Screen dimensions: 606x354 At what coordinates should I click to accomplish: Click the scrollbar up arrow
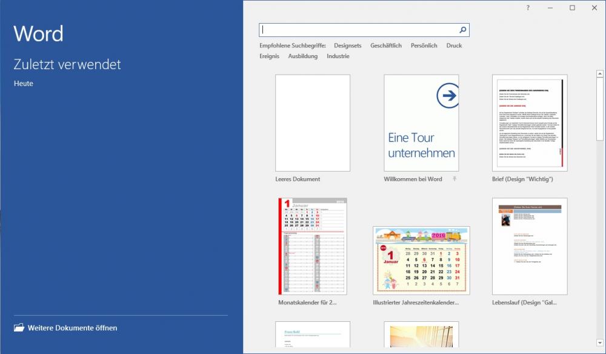(x=600, y=73)
